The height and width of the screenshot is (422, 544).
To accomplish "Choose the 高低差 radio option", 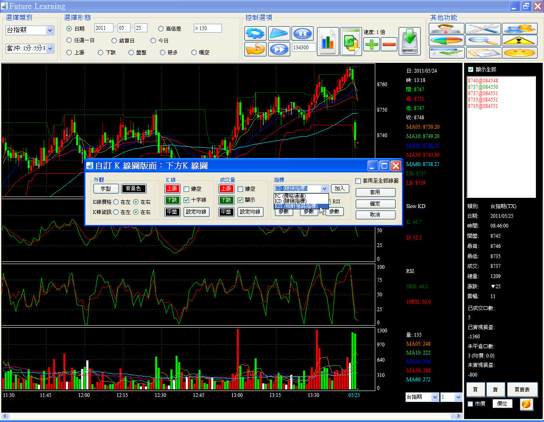I will 161,29.
